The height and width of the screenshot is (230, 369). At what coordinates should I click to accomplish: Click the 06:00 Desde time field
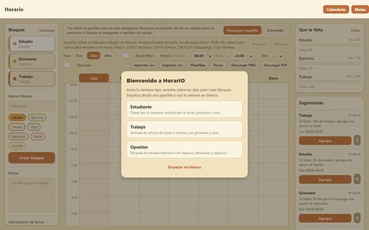[x=198, y=56]
